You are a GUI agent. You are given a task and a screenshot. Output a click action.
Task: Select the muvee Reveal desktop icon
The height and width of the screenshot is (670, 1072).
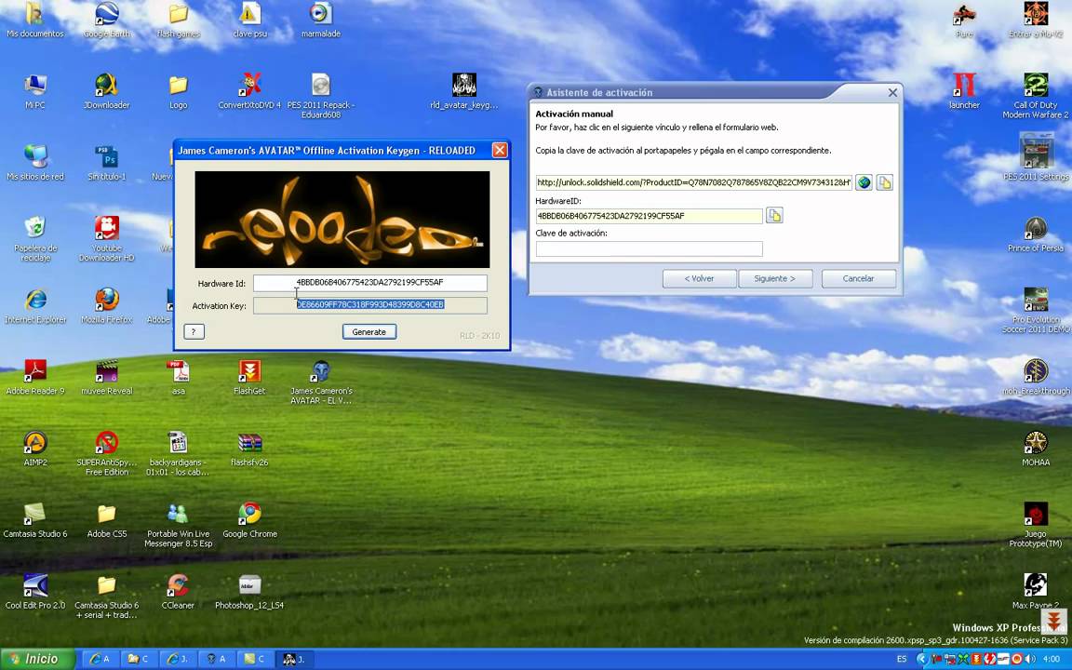(x=107, y=378)
